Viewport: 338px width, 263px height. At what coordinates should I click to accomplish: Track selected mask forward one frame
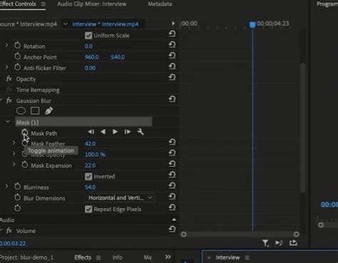(x=128, y=132)
